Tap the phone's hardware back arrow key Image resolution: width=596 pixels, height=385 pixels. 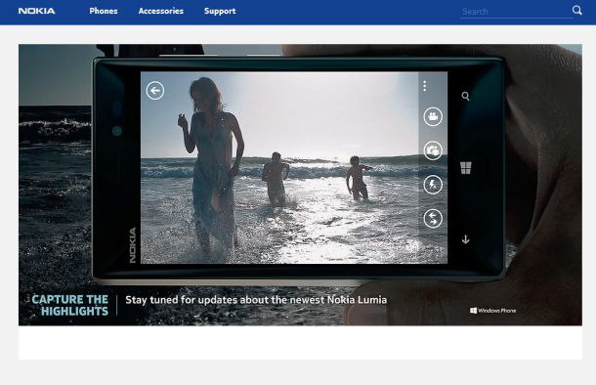(x=465, y=239)
